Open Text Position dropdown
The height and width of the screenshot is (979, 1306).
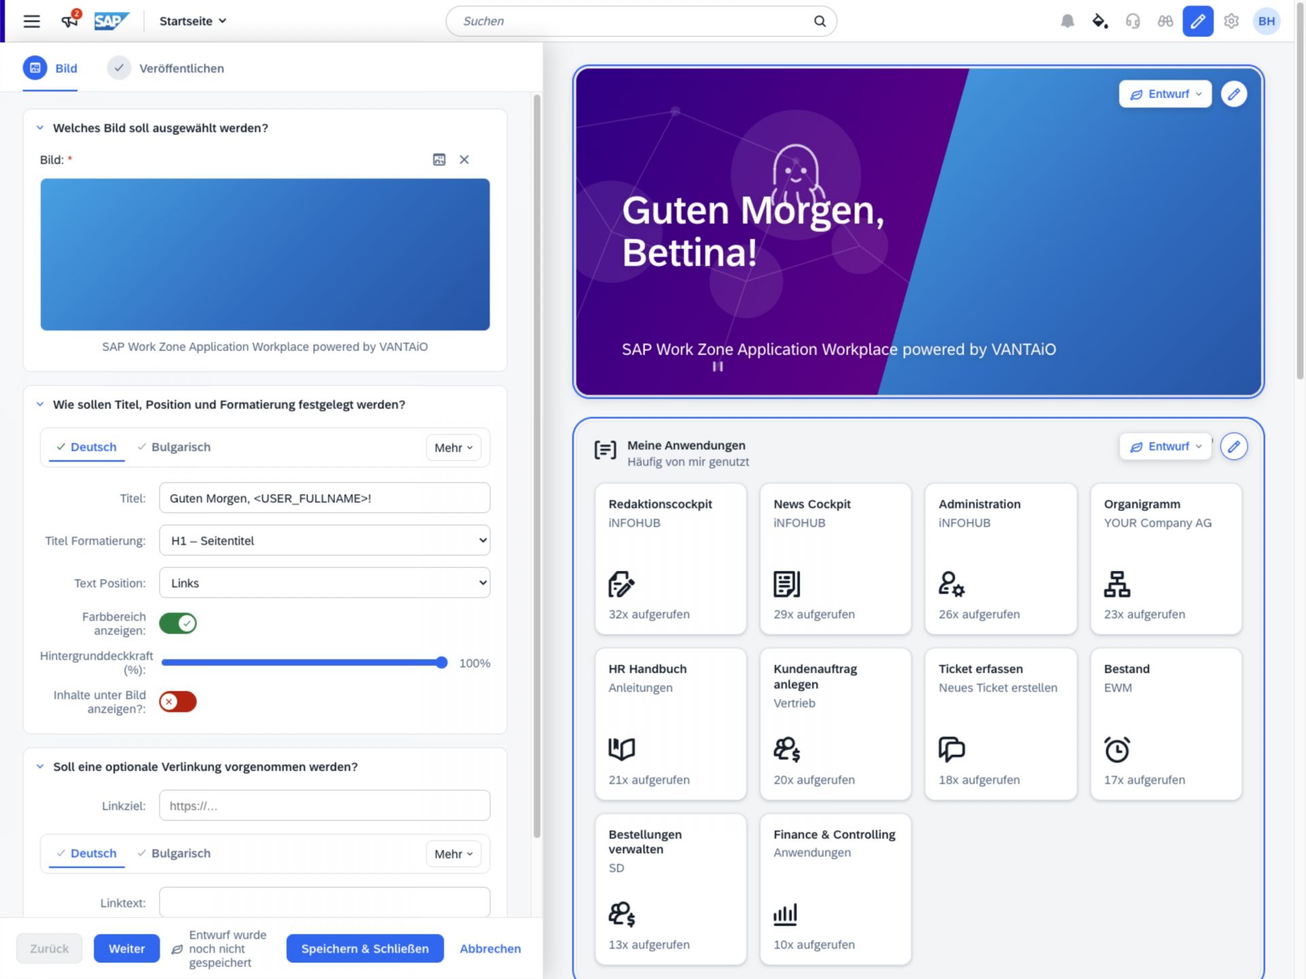point(324,583)
